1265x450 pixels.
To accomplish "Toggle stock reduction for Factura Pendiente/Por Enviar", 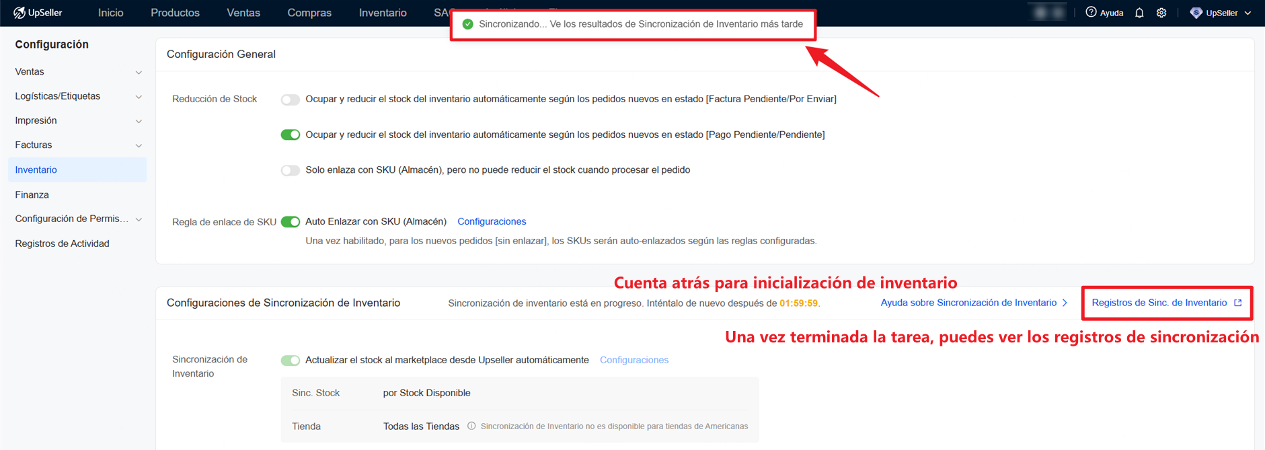I will [291, 100].
